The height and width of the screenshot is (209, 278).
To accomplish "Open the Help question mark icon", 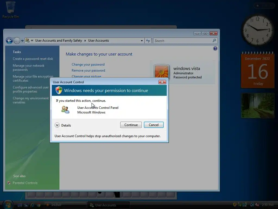I will 215,48.
